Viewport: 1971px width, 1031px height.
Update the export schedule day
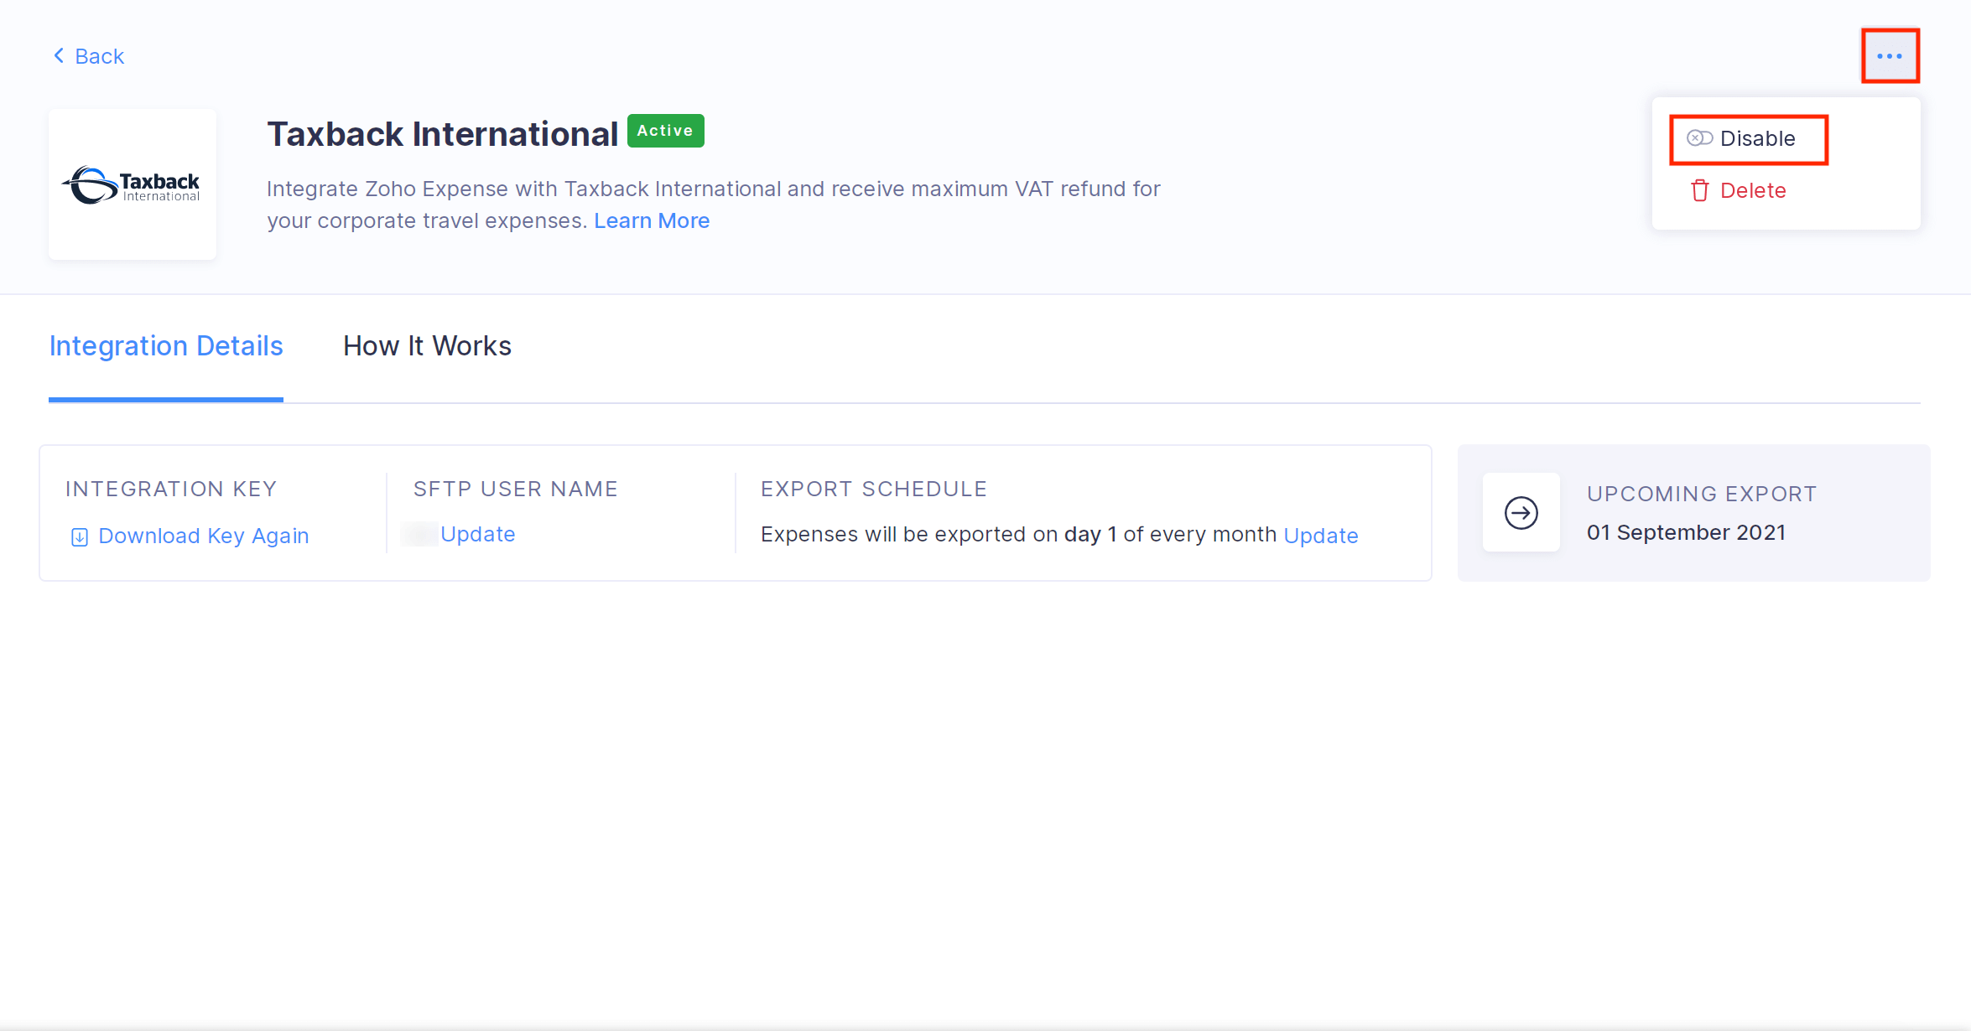1320,535
